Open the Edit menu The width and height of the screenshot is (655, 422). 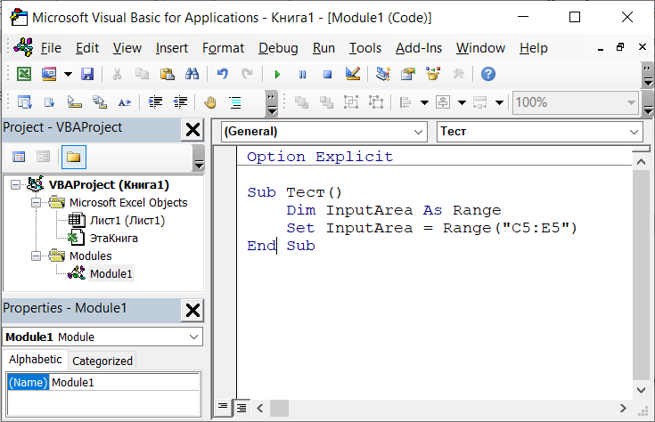pyautogui.click(x=87, y=48)
